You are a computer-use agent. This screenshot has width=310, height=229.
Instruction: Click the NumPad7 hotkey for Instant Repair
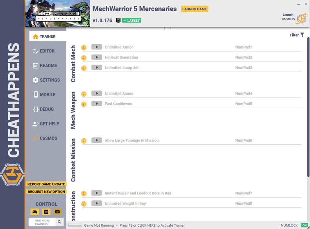point(244,193)
